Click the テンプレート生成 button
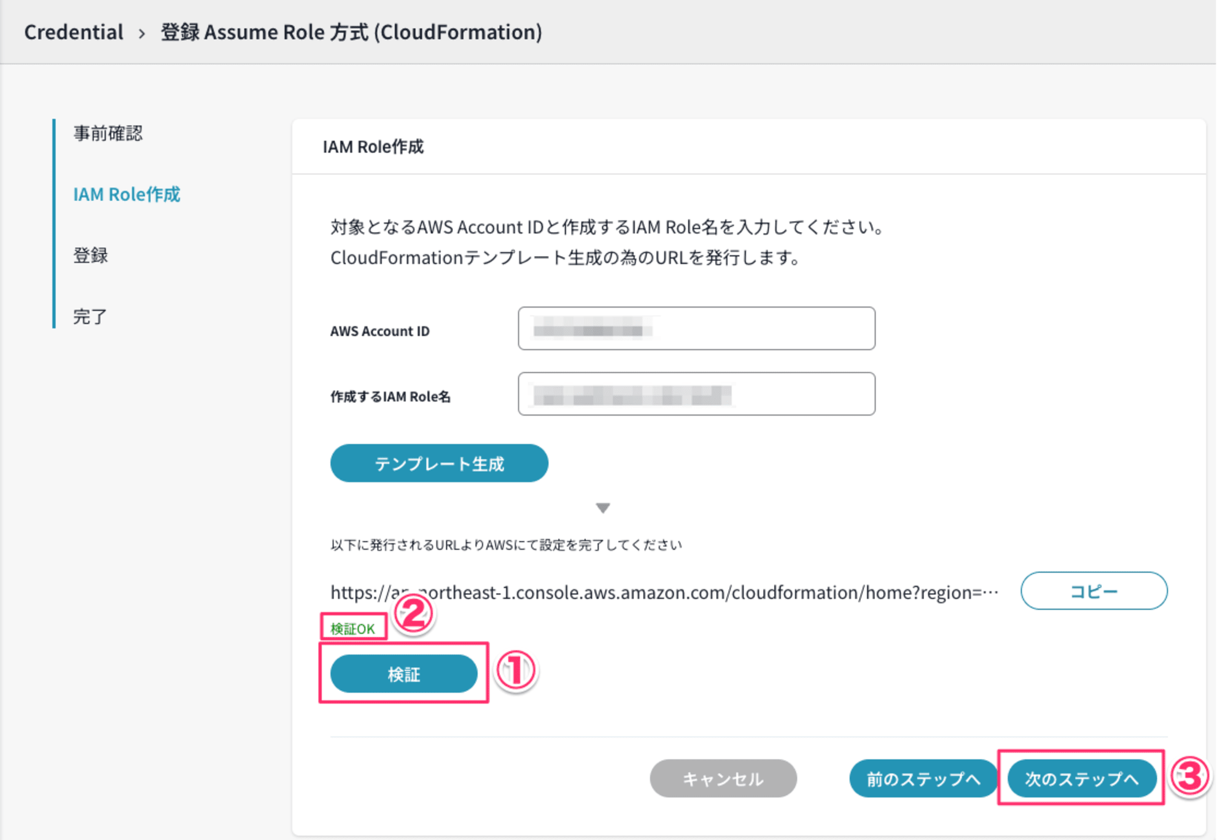Viewport: 1228px width, 840px height. [x=439, y=463]
